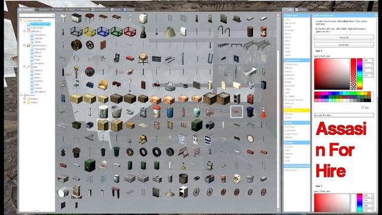Open the Spawnlists tab
This screenshot has width=382, height=215.
pos(26,10)
